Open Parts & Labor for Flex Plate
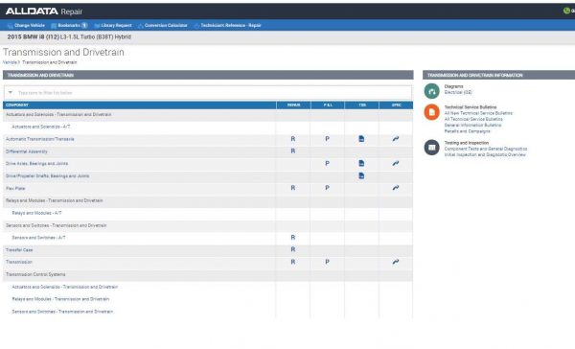575x349 pixels. tap(327, 188)
